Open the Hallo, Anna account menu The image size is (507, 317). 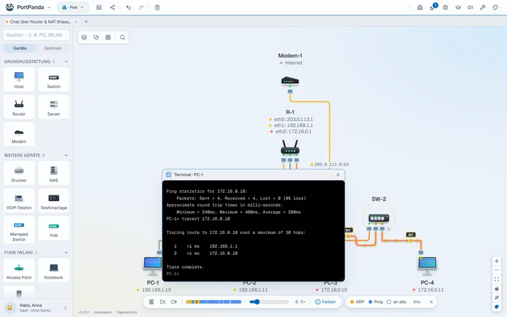(x=36, y=307)
